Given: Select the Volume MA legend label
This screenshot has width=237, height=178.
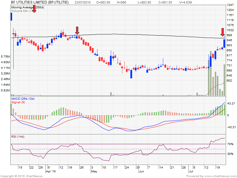Looking at the screenshot, I should pos(21,11).
